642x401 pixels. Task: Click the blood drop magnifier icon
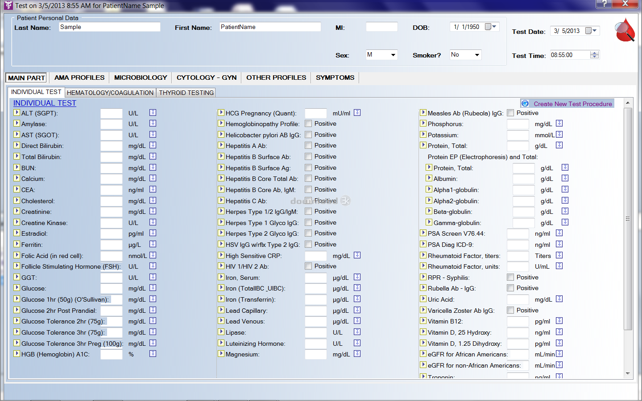[x=625, y=30]
